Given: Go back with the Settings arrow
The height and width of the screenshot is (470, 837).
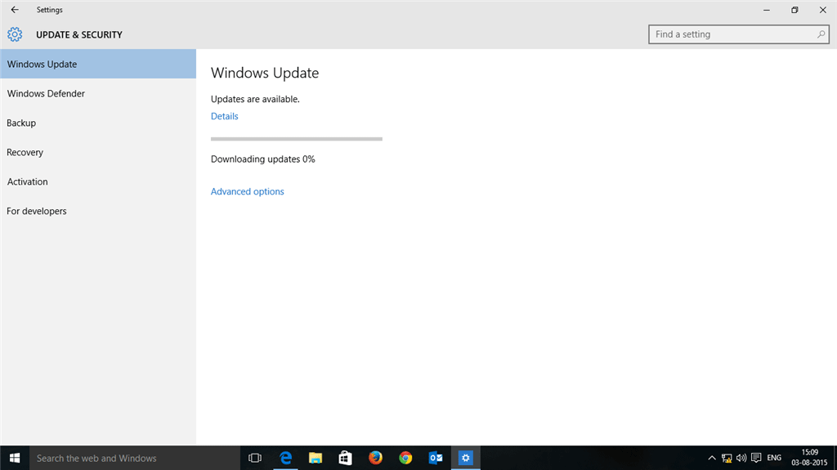Looking at the screenshot, I should pyautogui.click(x=15, y=10).
